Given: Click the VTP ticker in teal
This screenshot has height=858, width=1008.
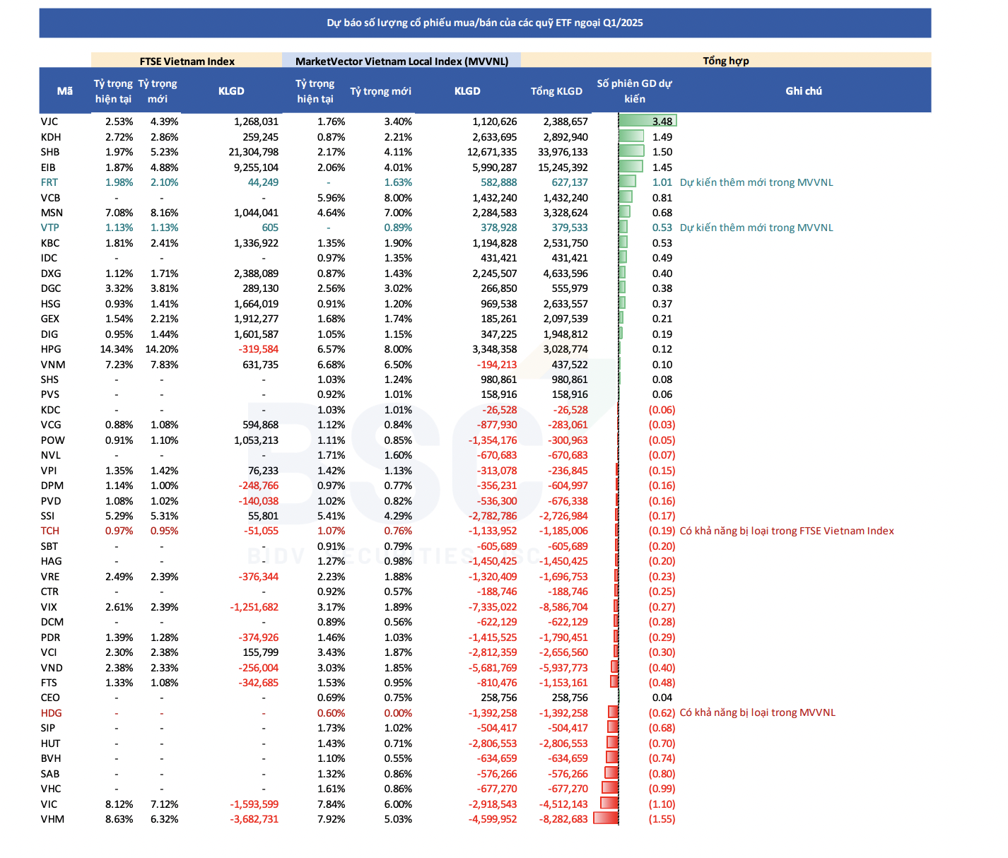Looking at the screenshot, I should coord(49,228).
